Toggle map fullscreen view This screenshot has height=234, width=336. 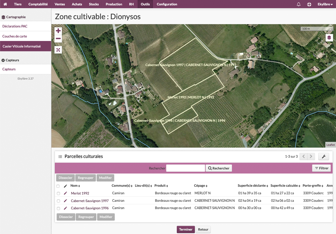click(58, 50)
